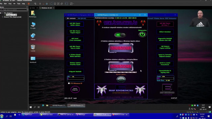Open the snapshot manager icon
The width and height of the screenshot is (212, 119).
coord(47,4)
